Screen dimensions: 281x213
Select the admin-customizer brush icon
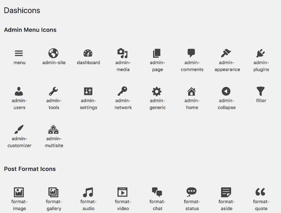pos(19,129)
